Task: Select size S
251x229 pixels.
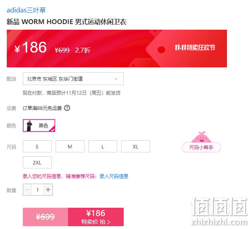Action: coord(37,146)
